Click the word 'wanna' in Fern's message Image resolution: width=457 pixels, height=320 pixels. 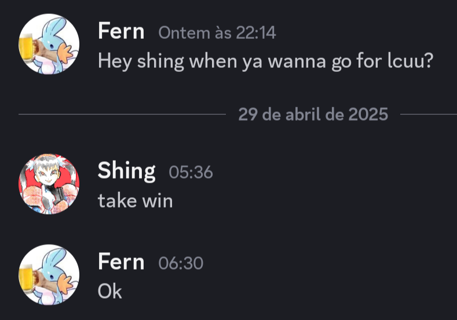tap(297, 63)
